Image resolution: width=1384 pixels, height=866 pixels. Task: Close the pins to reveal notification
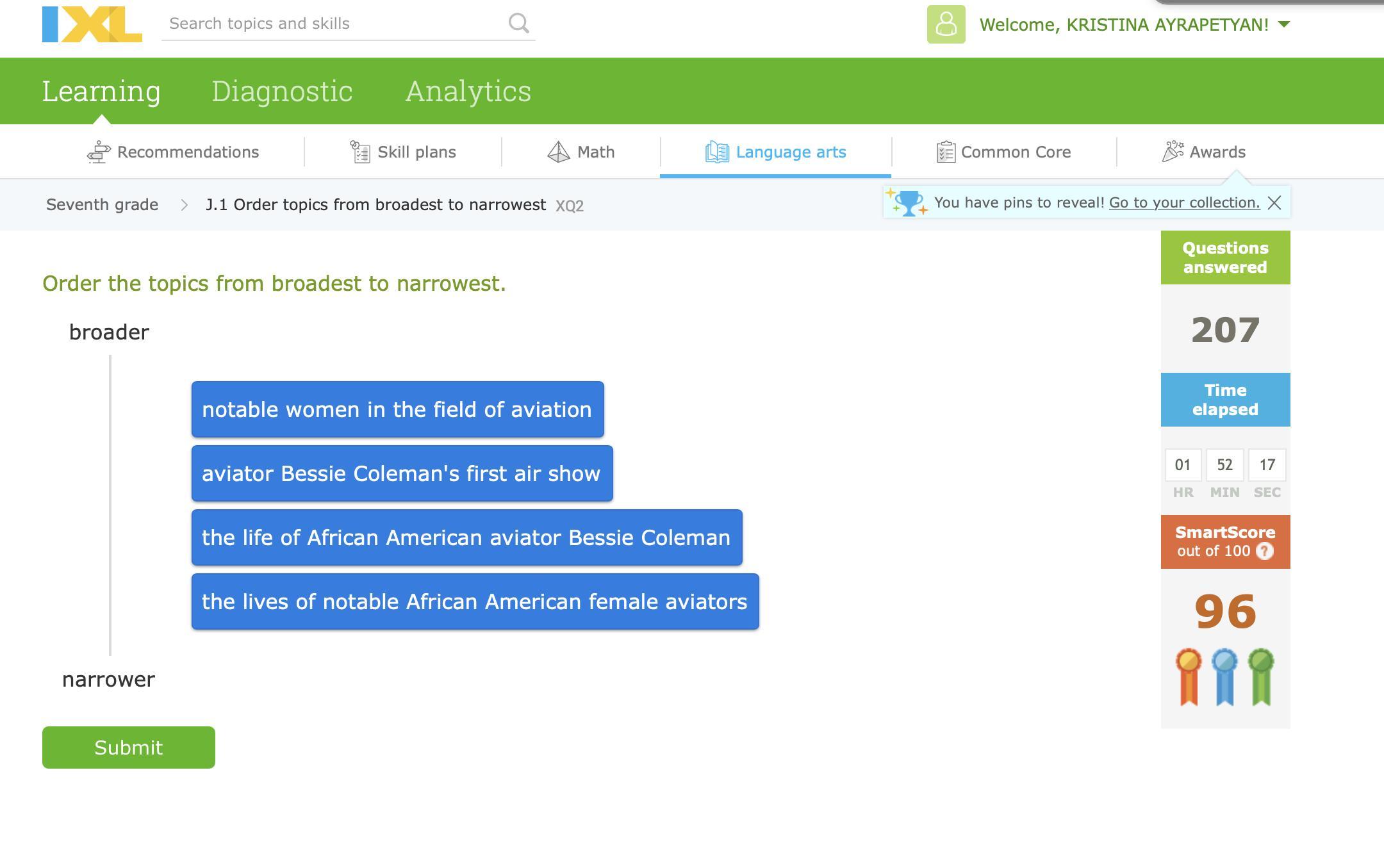pyautogui.click(x=1274, y=203)
